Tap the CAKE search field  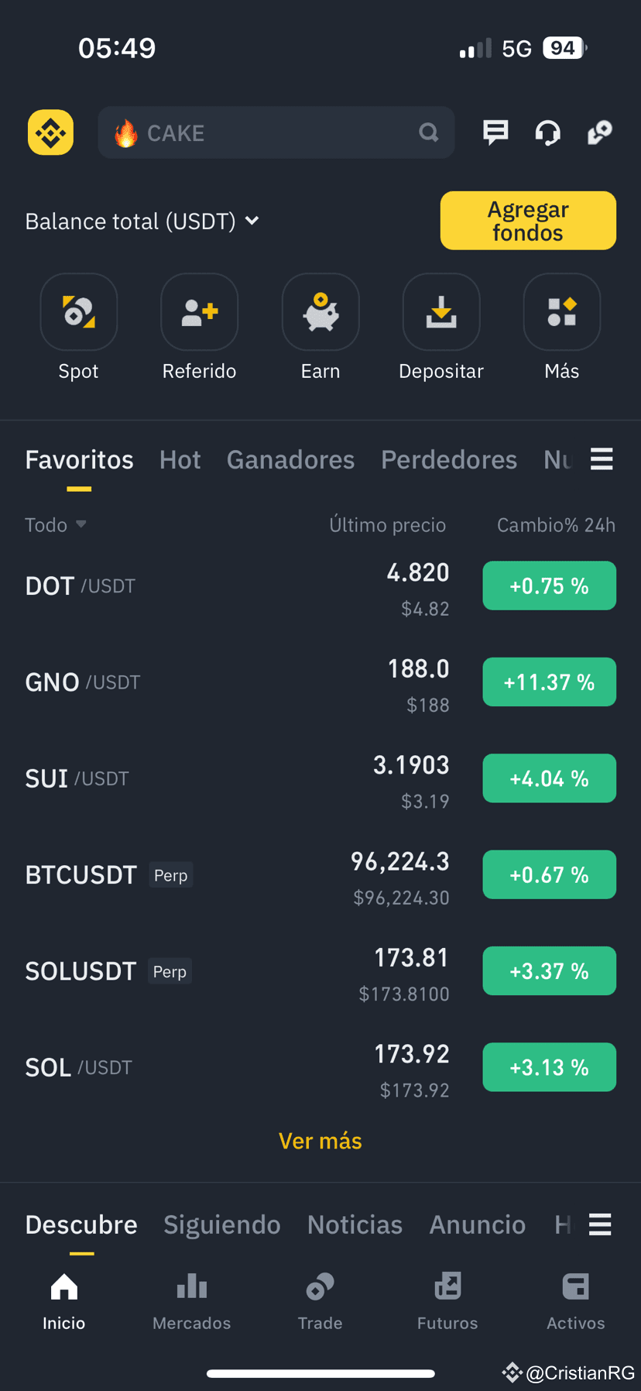(276, 132)
